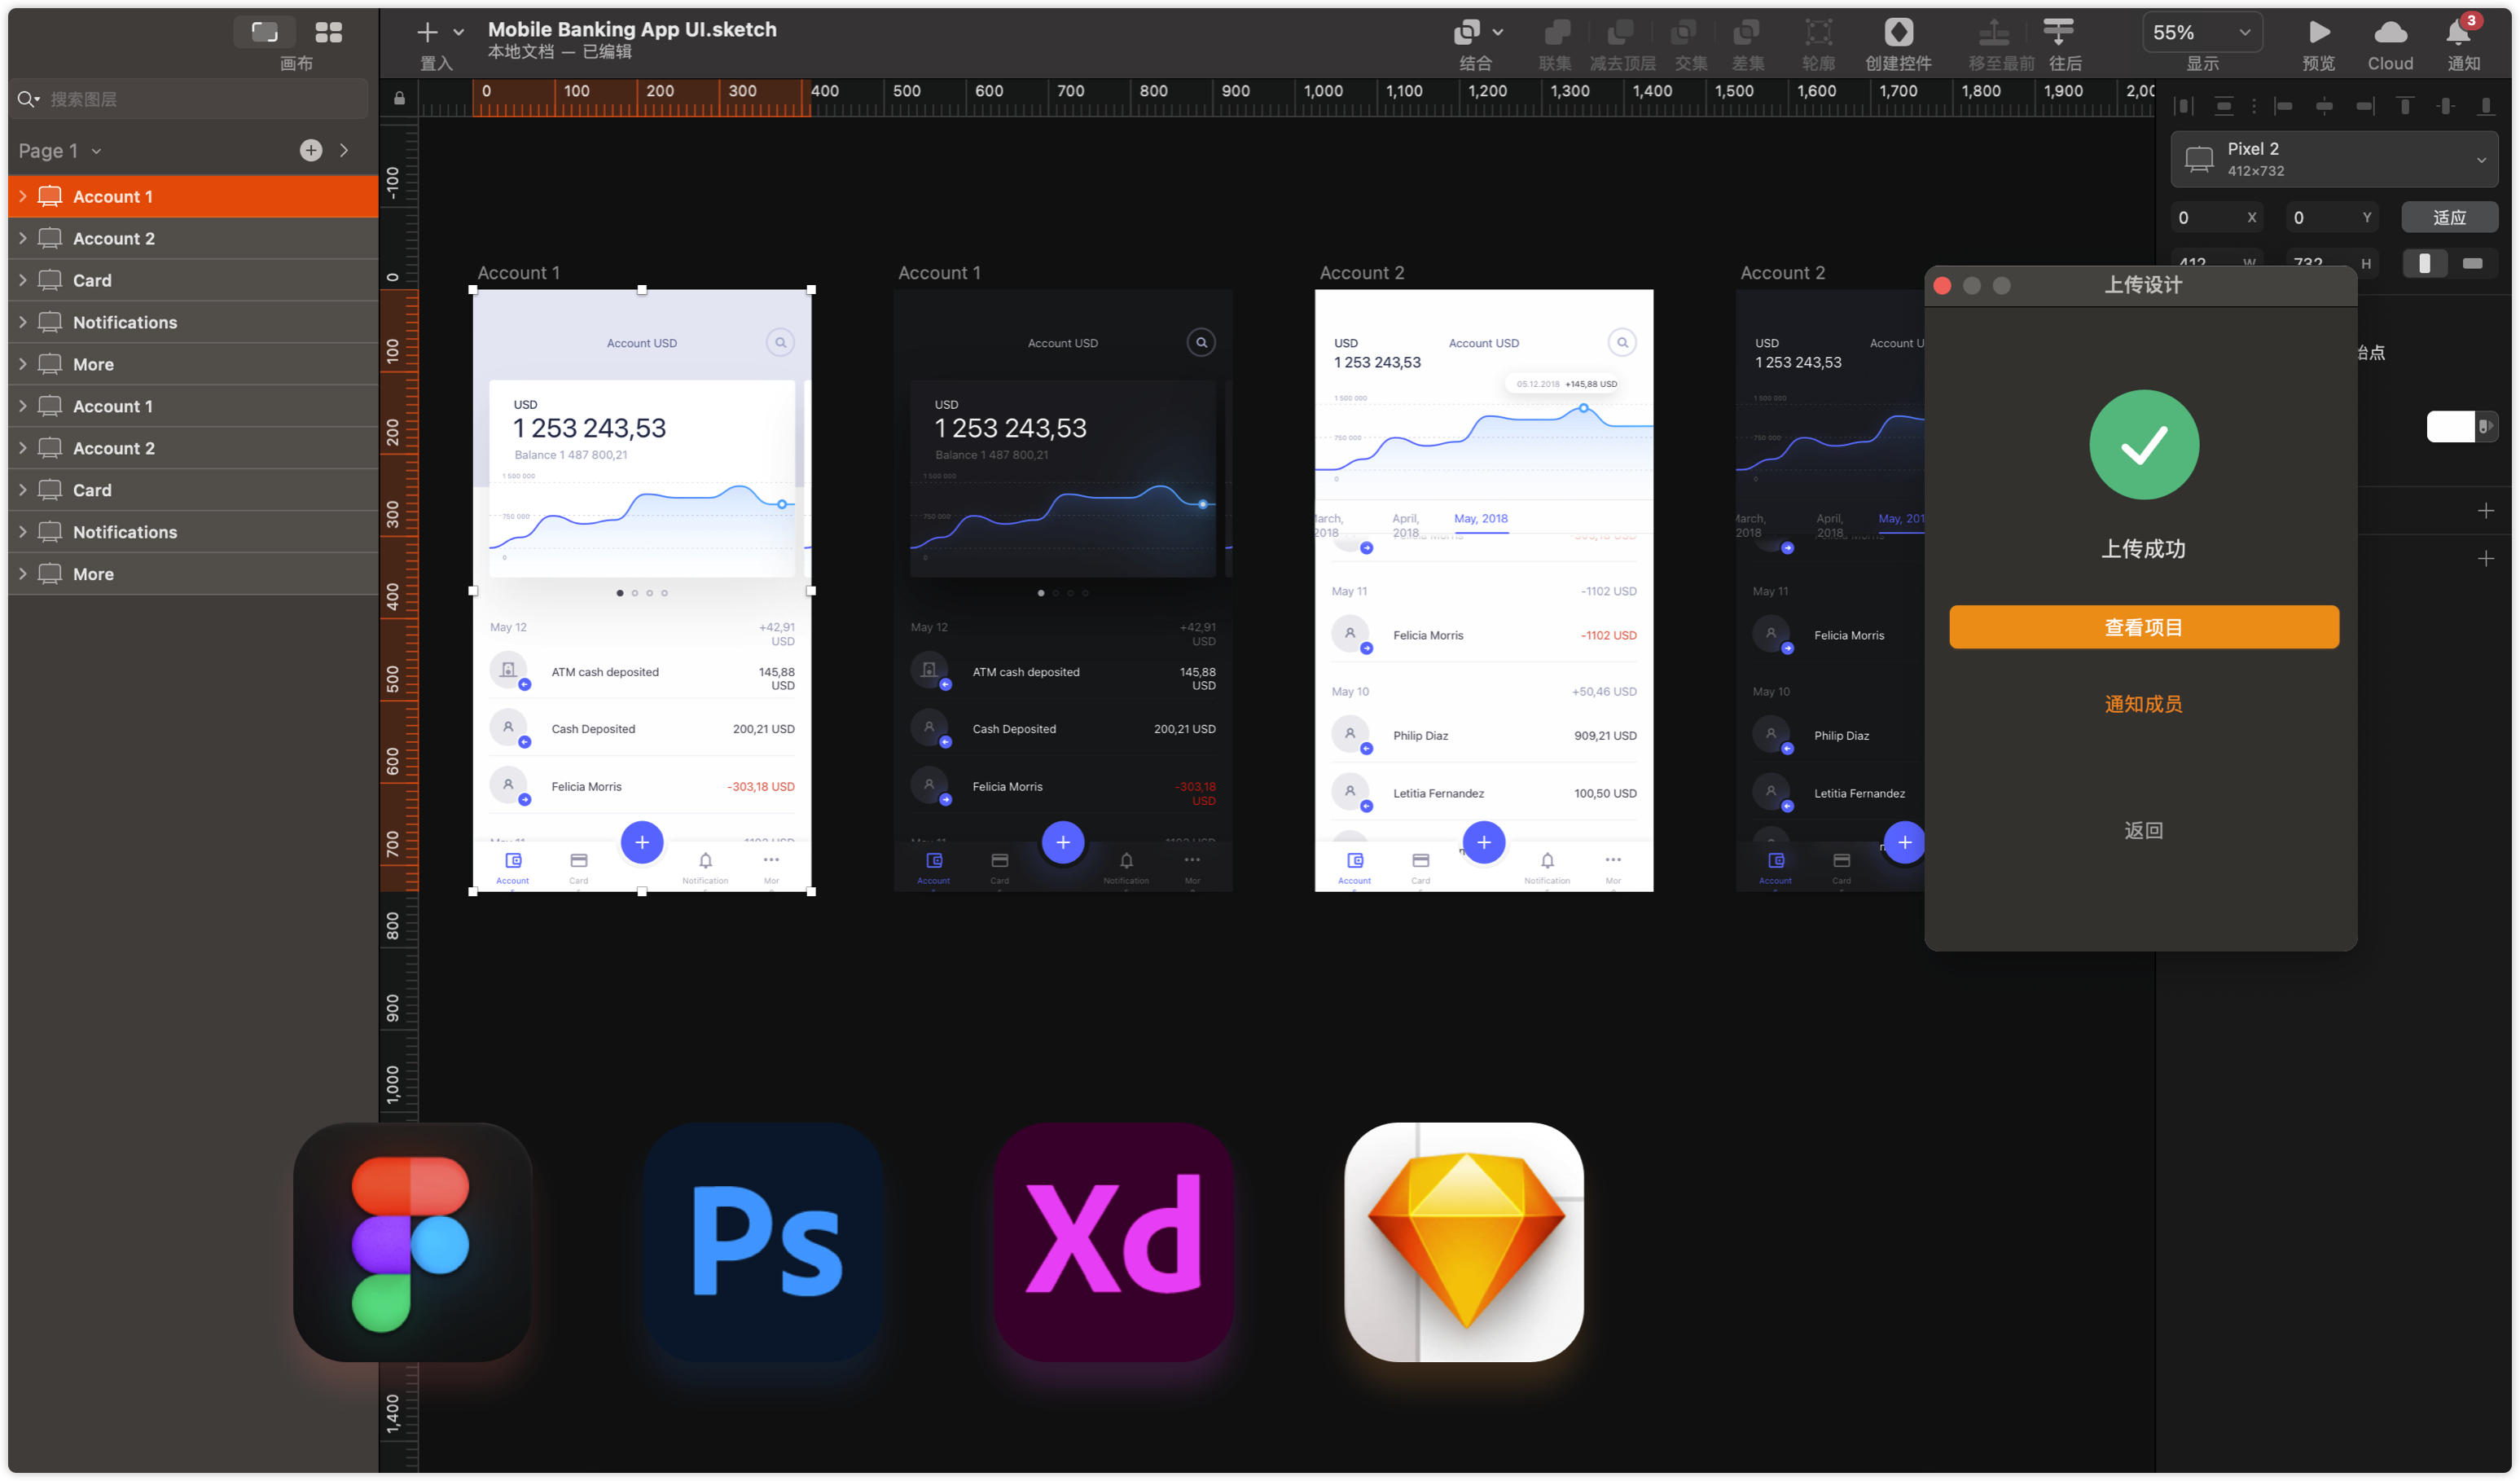Click the 通知成员 link
Screen dimensions: 2520x1481
pos(2143,704)
